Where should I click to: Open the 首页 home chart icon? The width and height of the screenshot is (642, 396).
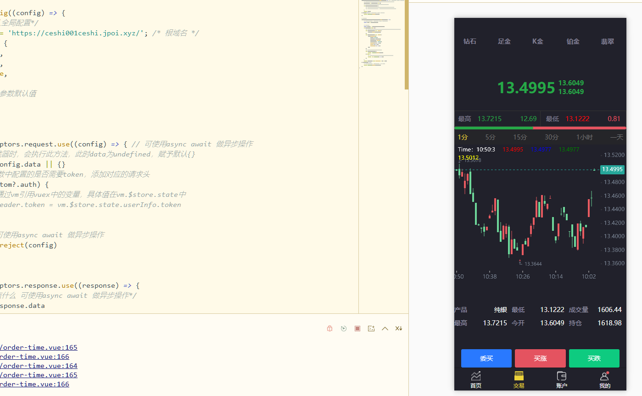[476, 376]
